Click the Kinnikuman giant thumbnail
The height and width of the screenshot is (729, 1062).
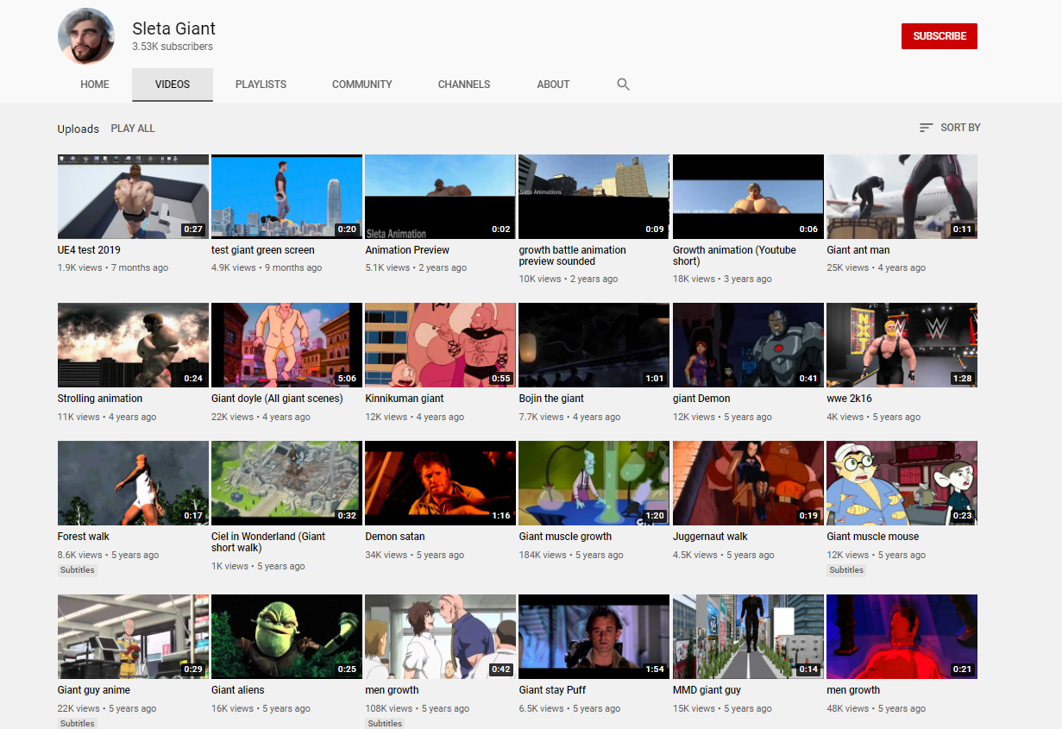(440, 345)
